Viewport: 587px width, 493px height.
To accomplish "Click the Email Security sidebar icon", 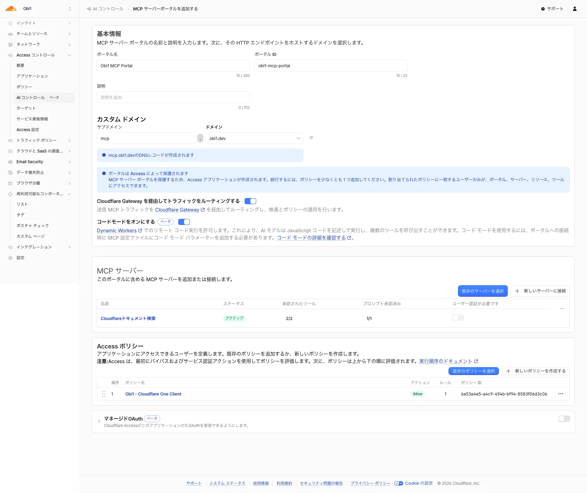I will click(x=10, y=162).
